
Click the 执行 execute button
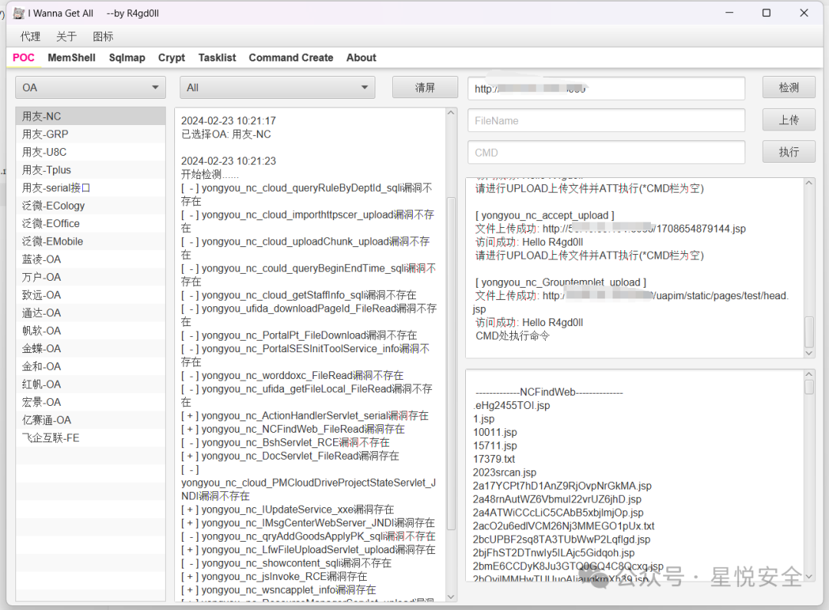pyautogui.click(x=789, y=152)
